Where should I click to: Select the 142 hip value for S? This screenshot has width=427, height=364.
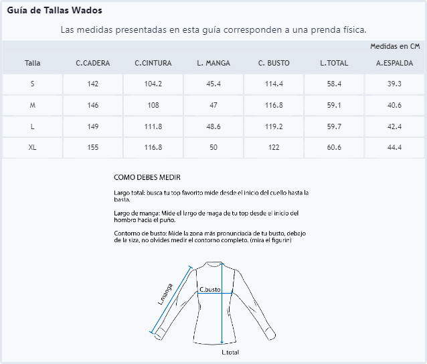pyautogui.click(x=93, y=84)
